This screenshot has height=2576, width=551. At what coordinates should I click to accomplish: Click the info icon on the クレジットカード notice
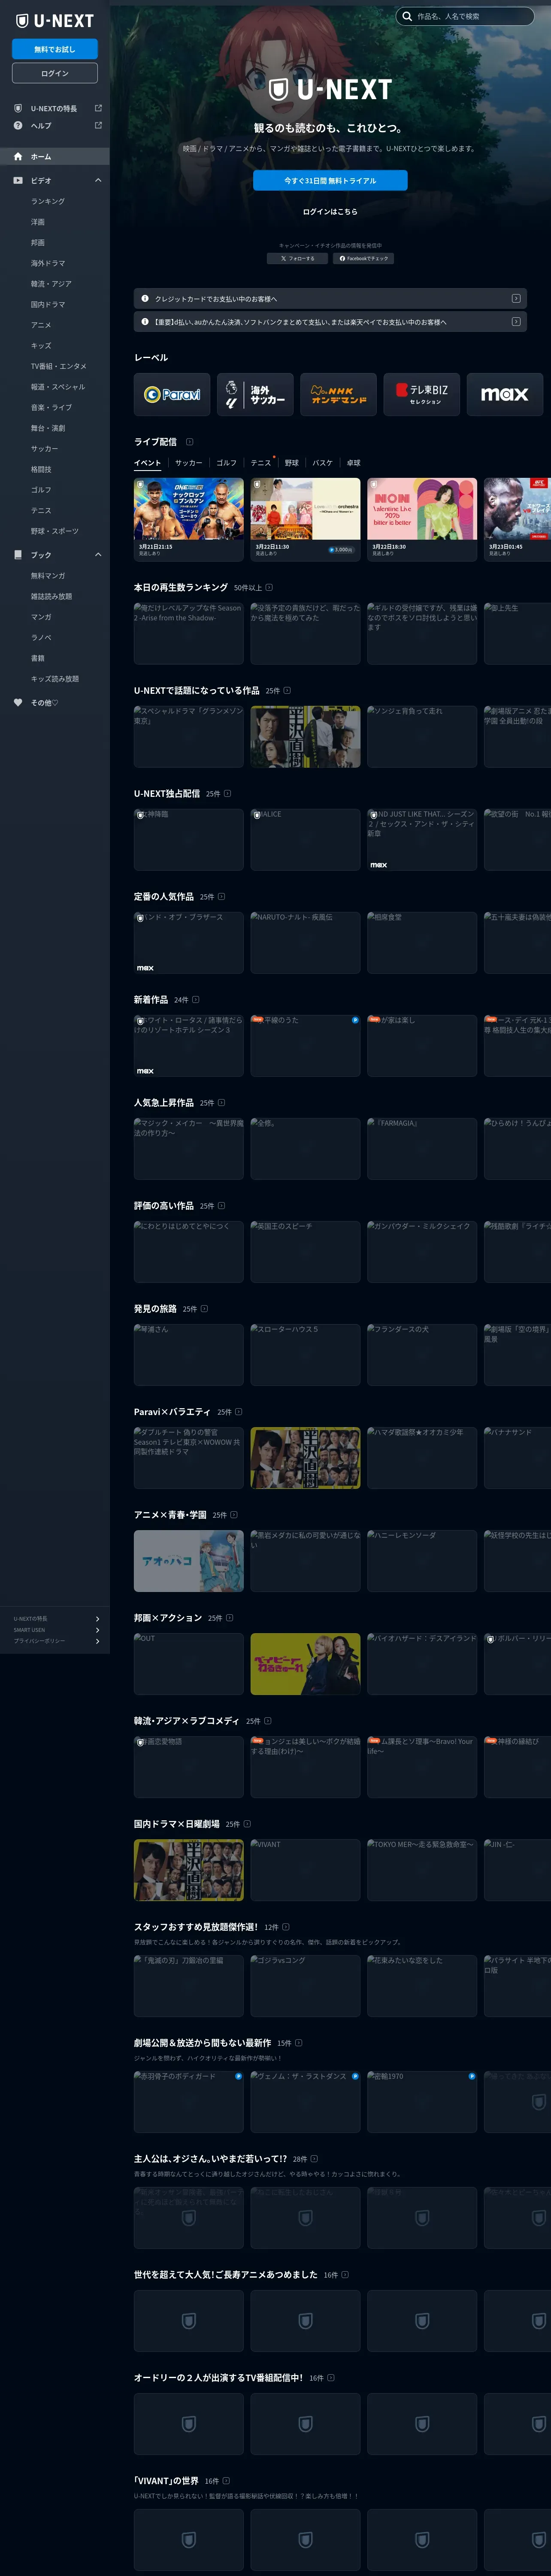tap(145, 298)
